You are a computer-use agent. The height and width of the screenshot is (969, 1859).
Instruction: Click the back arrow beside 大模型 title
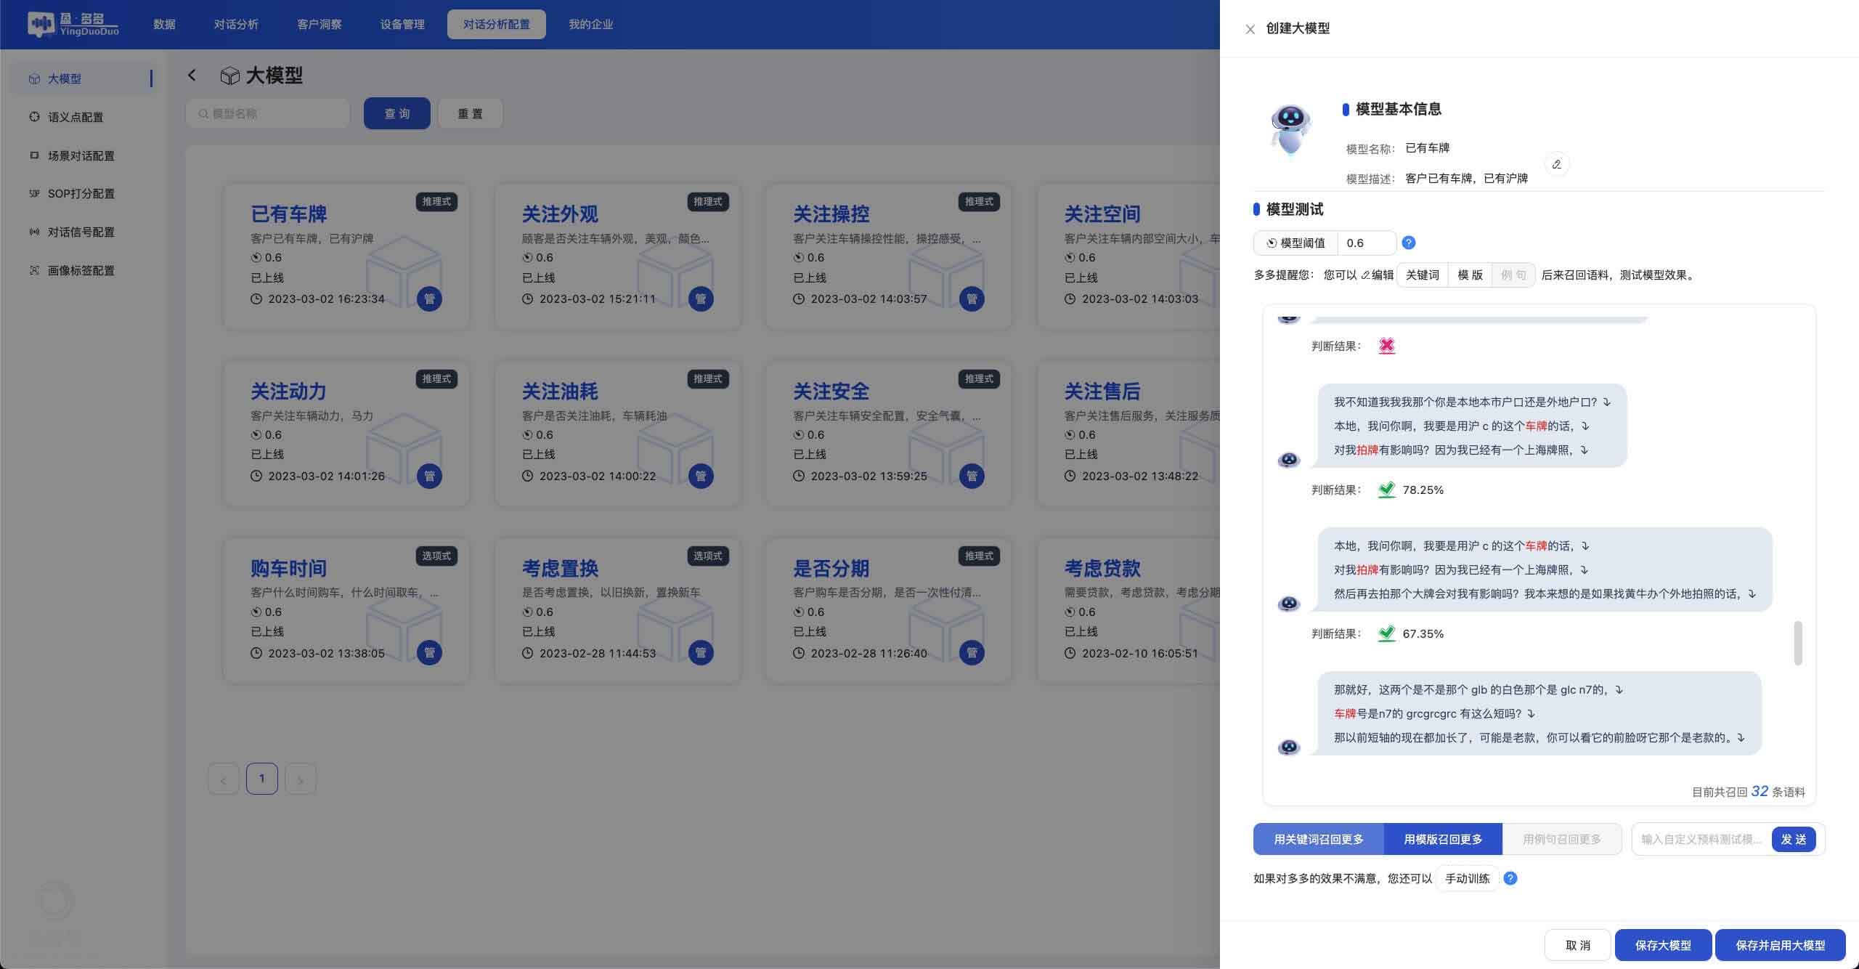pos(192,75)
